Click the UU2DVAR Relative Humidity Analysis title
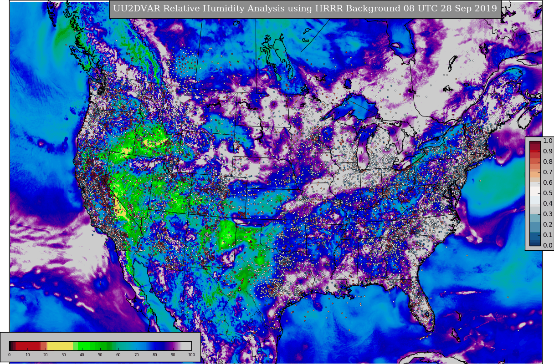Screen dimensions: 554x364 click(305, 9)
